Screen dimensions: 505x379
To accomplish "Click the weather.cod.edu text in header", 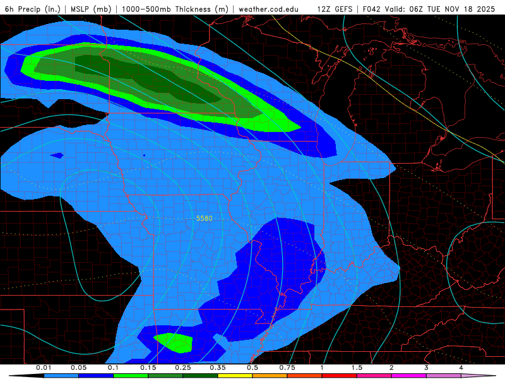I will pyautogui.click(x=269, y=9).
